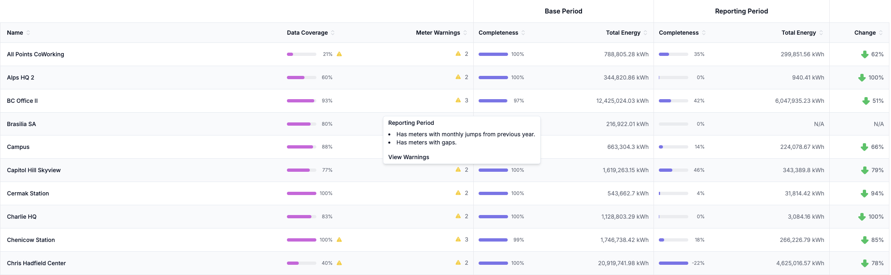Click the Chris Hadfield Center coverage warning triangle
The image size is (891, 275).
(339, 263)
